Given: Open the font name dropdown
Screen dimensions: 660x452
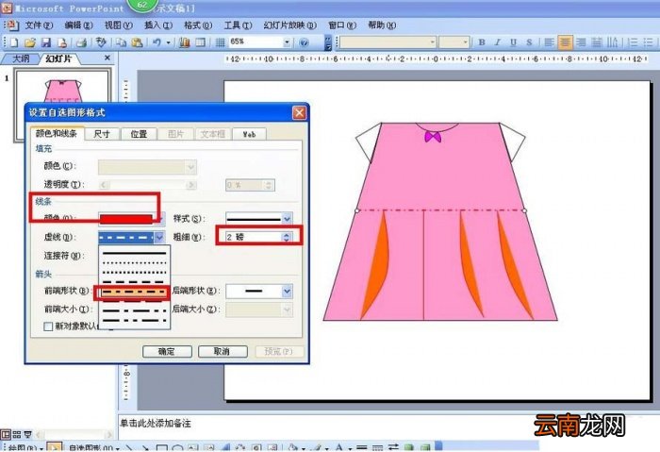Looking at the screenshot, I should coord(432,42).
